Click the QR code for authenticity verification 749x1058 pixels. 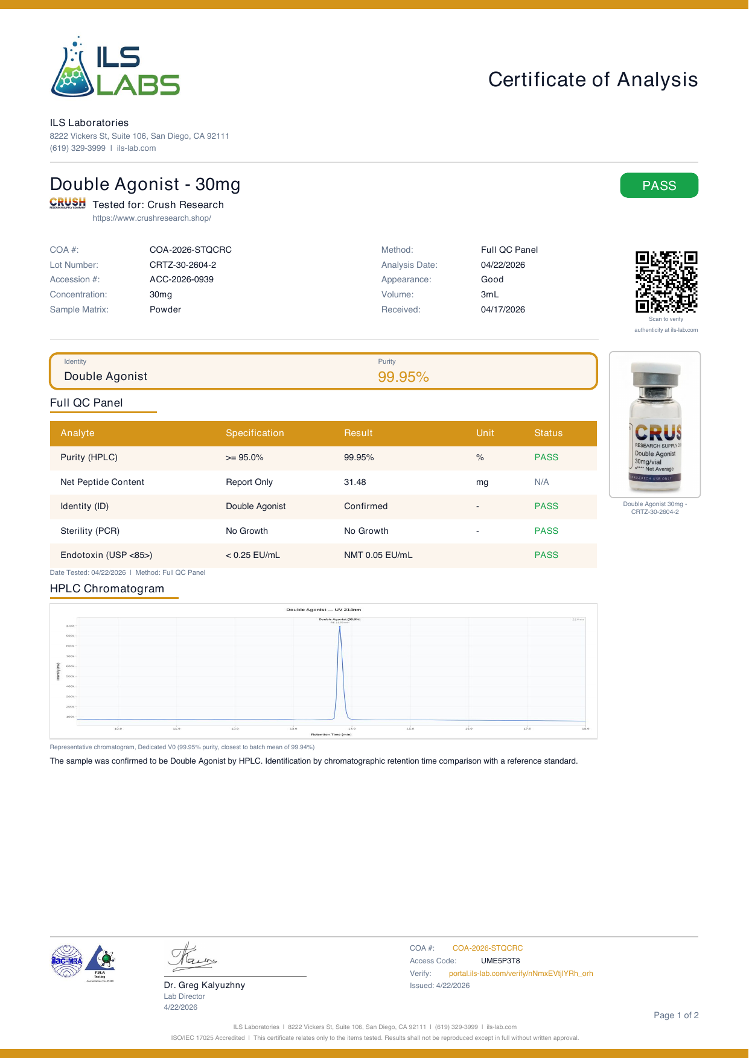(666, 282)
